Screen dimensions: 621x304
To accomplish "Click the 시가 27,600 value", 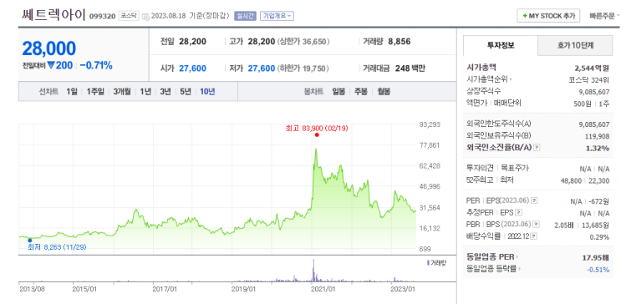I will [x=192, y=68].
